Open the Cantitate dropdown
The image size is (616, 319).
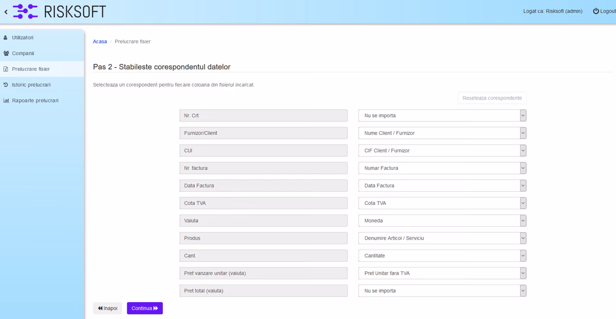pos(442,255)
